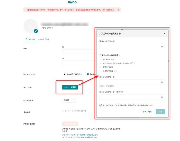The height and width of the screenshot is (141, 180).
Task: Click the Facebook logo icon
Action: (x=88, y=74)
